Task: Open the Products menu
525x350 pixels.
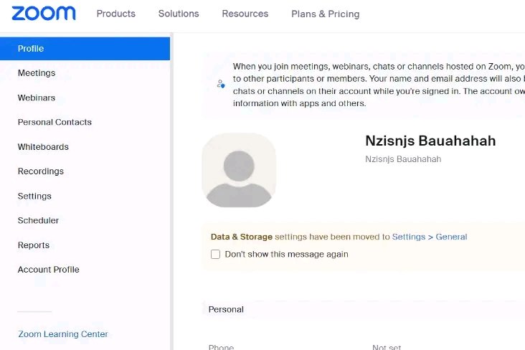Action: coord(116,14)
